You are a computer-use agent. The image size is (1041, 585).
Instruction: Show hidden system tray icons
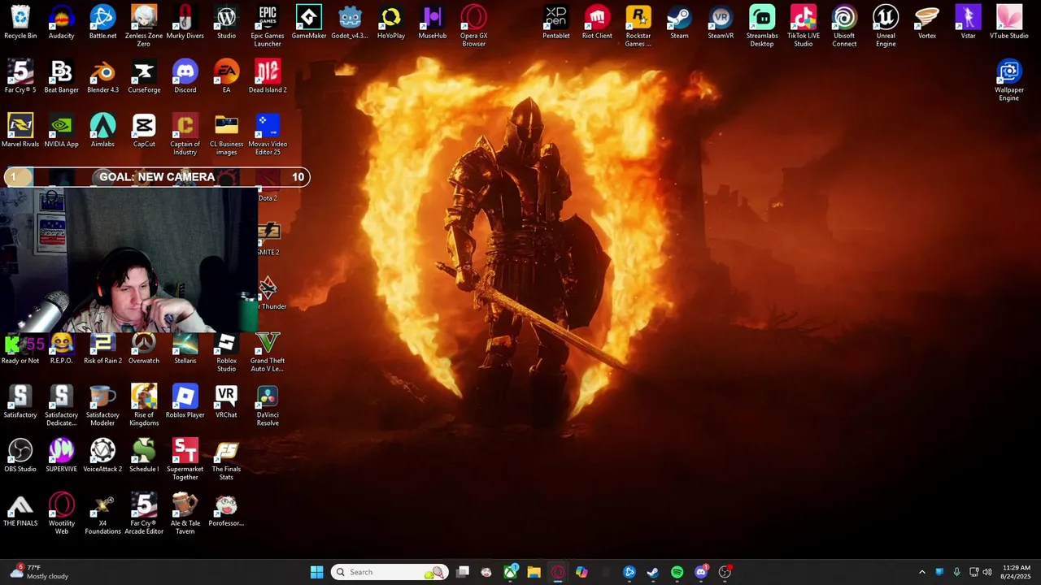click(921, 572)
